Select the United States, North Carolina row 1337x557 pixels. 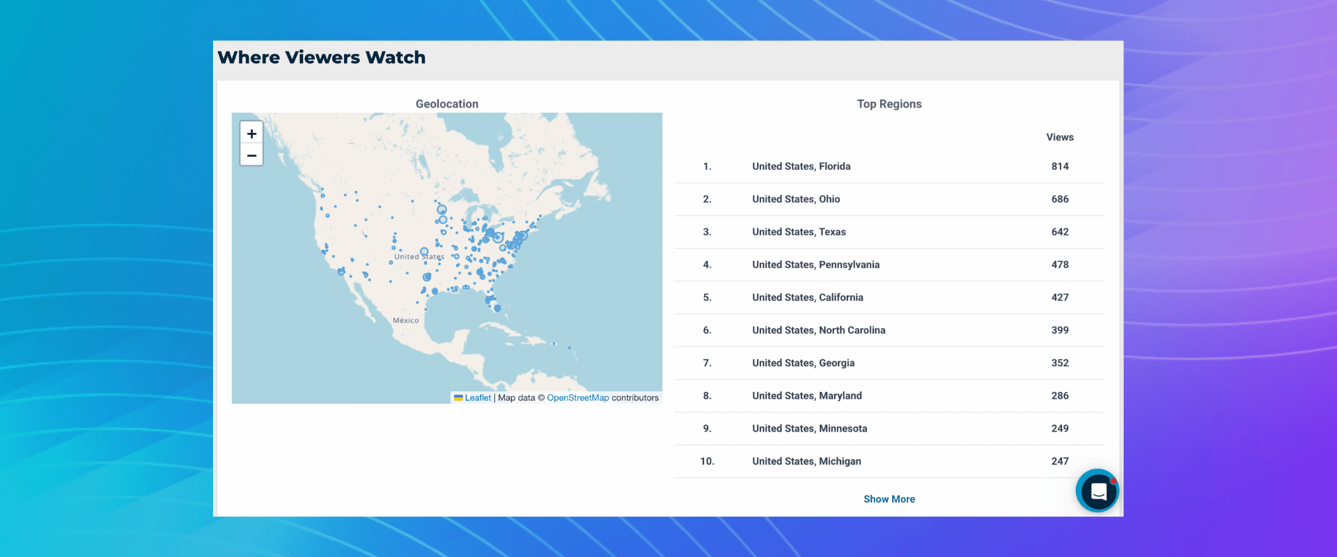tap(889, 330)
